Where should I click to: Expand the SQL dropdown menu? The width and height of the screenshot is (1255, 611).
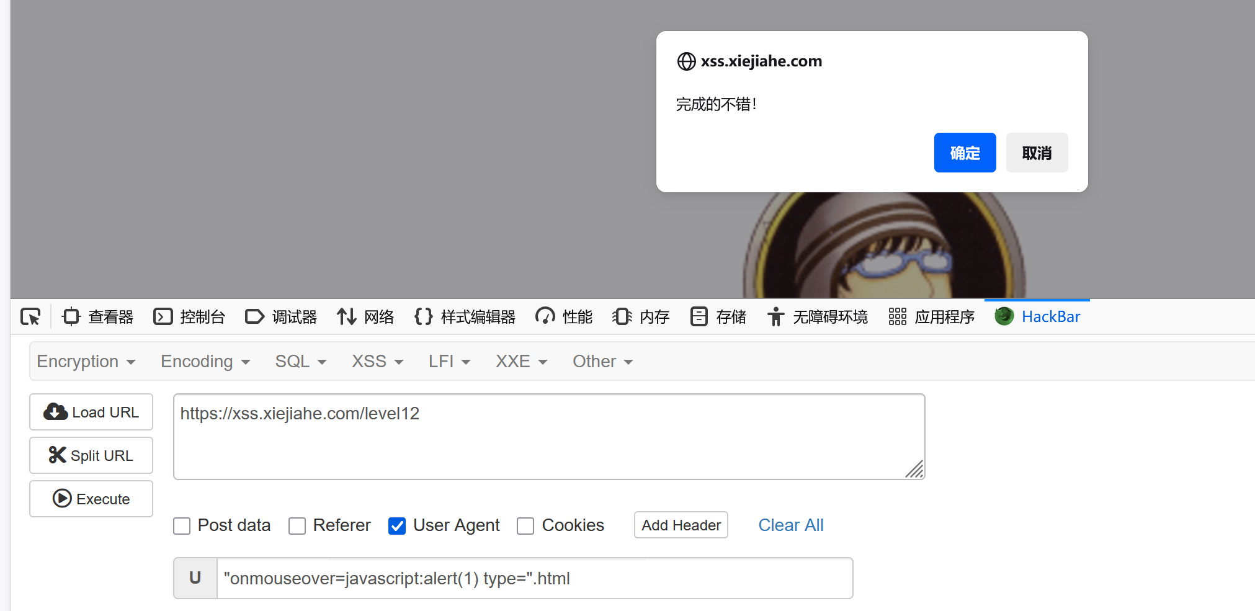(x=301, y=362)
